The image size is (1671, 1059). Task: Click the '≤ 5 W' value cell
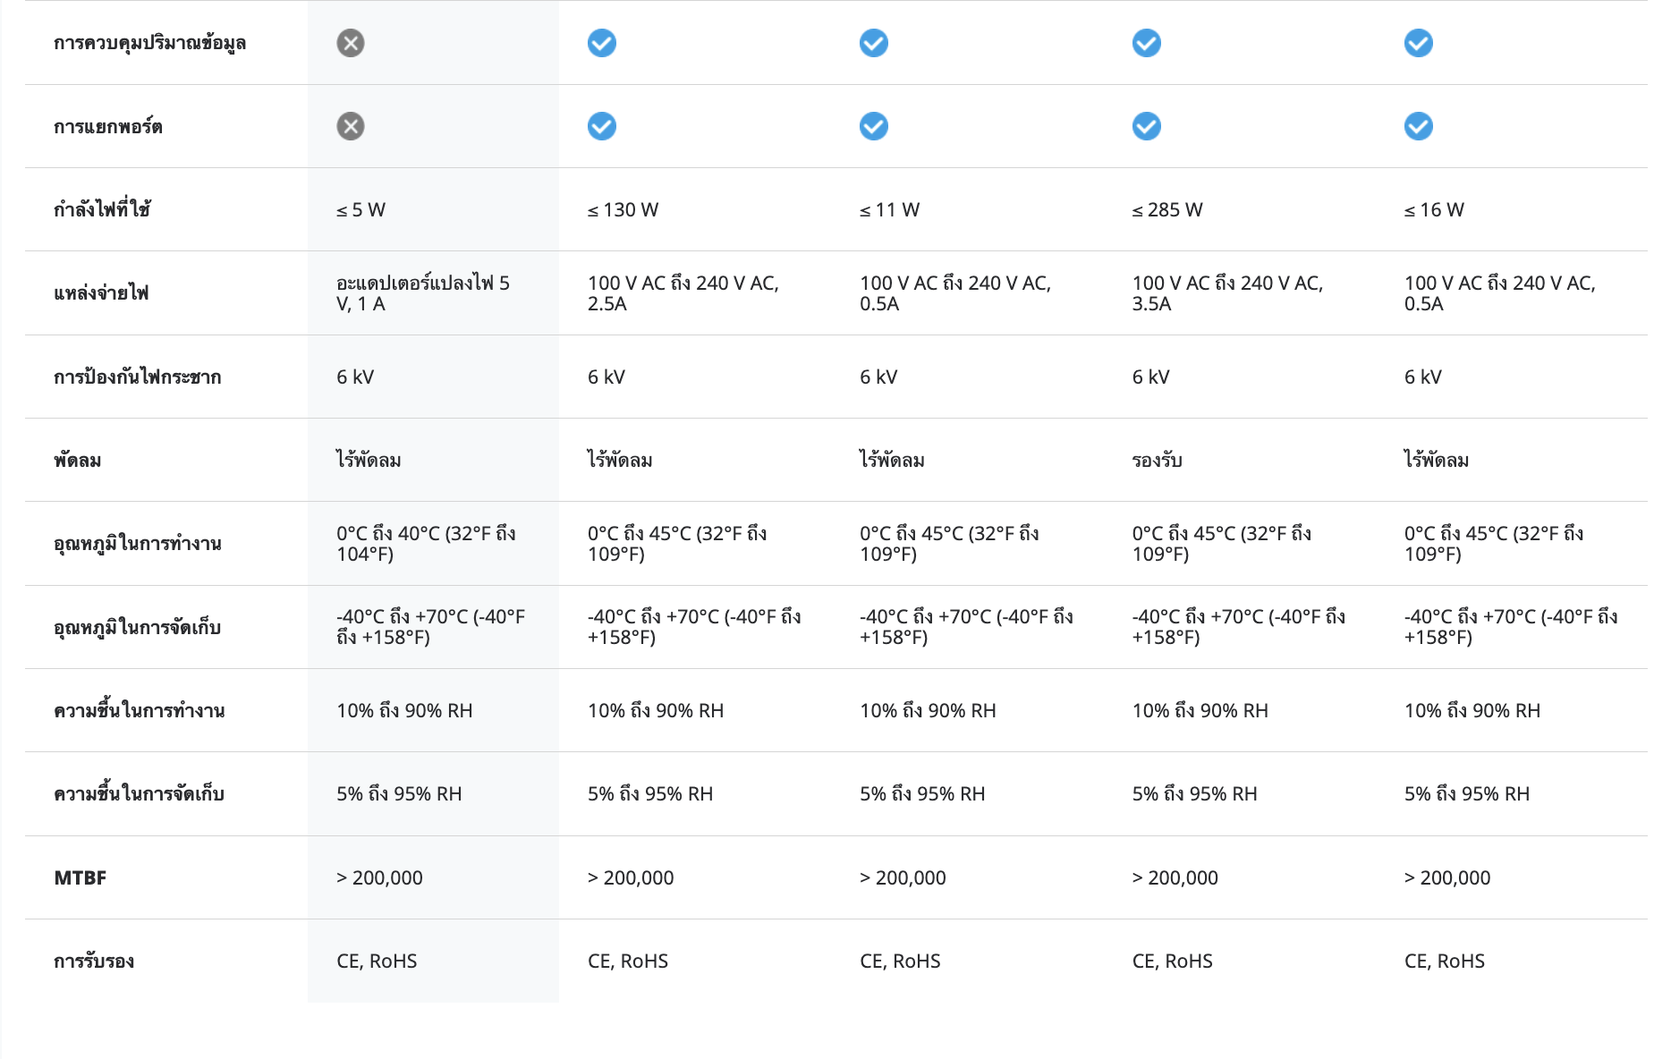point(361,209)
